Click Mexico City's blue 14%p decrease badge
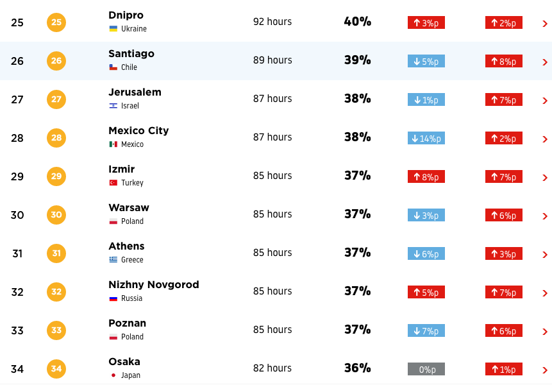 [x=426, y=138]
